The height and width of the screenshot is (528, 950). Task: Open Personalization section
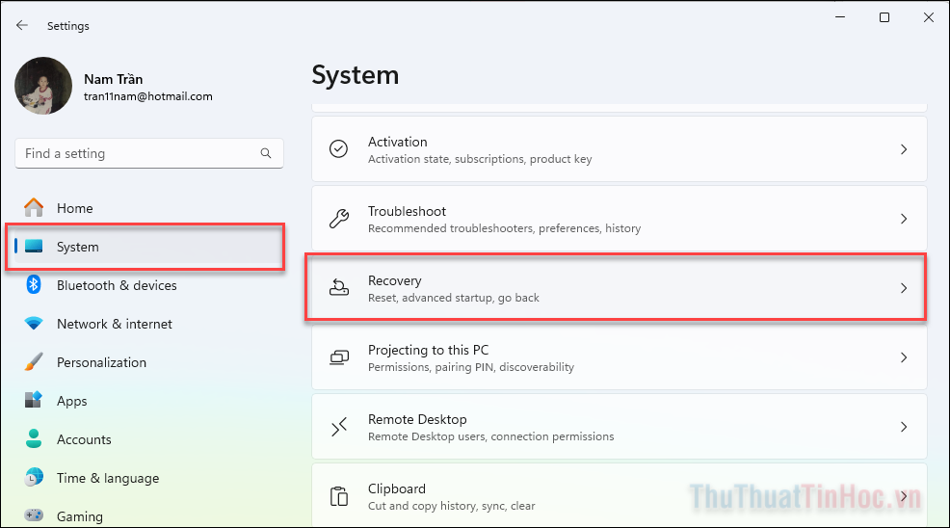(x=102, y=362)
